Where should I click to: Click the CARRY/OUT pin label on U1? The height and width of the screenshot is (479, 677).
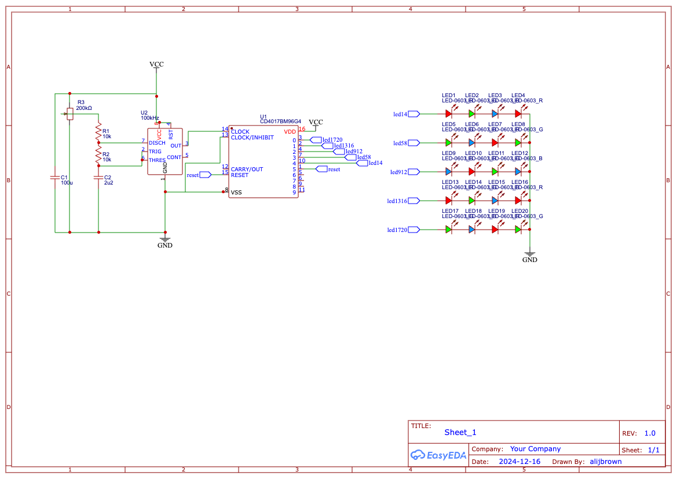click(247, 169)
